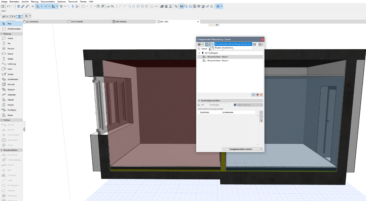Switch to the S-01 Schnitt tab
The height and width of the screenshot is (201, 366).
coord(77,22)
